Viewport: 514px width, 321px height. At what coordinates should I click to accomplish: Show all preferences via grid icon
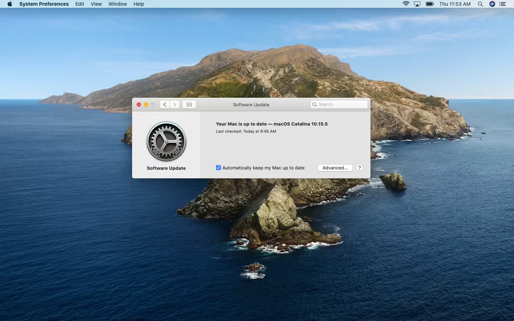[189, 104]
